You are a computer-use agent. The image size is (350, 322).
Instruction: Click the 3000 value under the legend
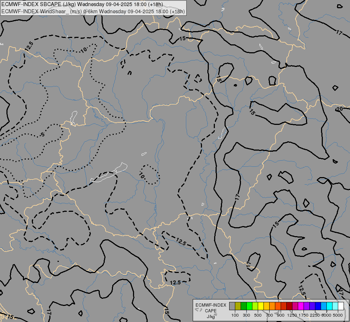point(326,315)
